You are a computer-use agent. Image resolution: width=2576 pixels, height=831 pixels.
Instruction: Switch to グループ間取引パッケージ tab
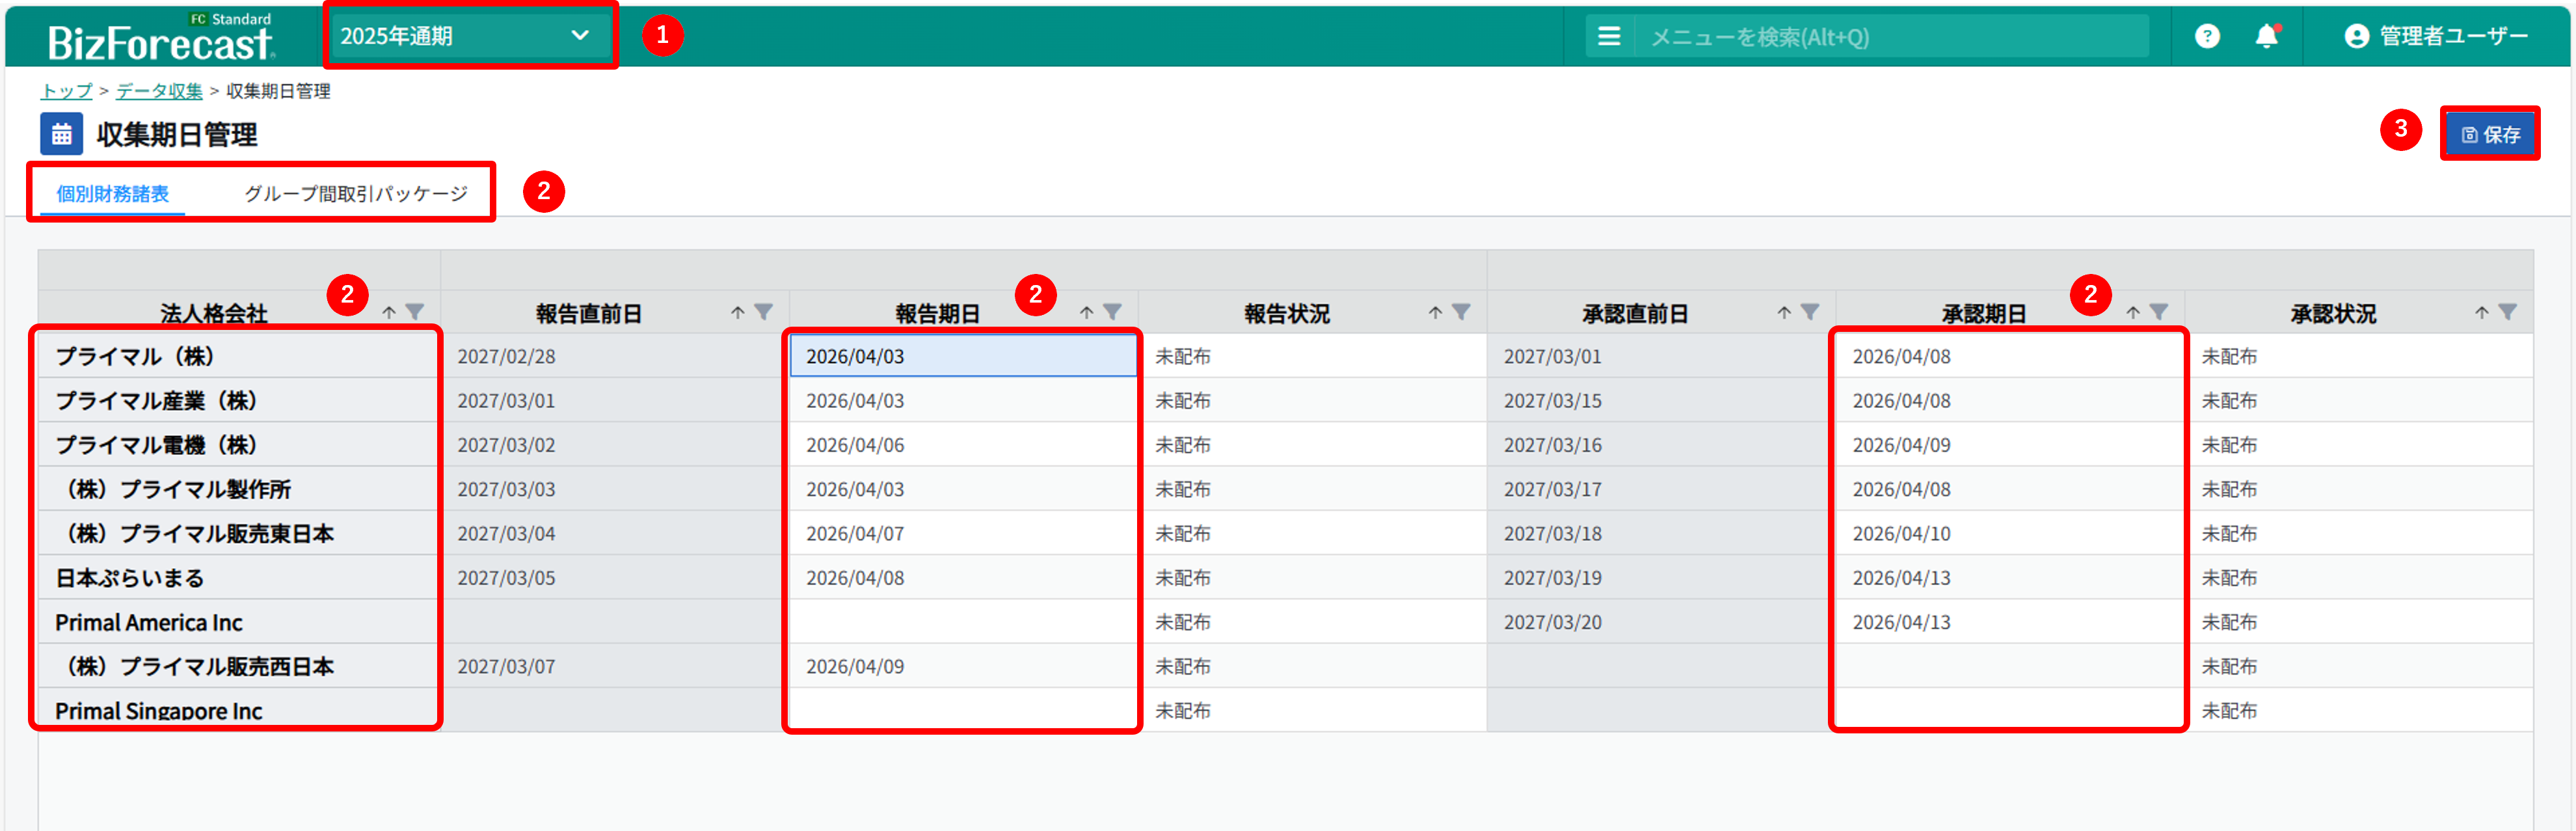pos(356,193)
